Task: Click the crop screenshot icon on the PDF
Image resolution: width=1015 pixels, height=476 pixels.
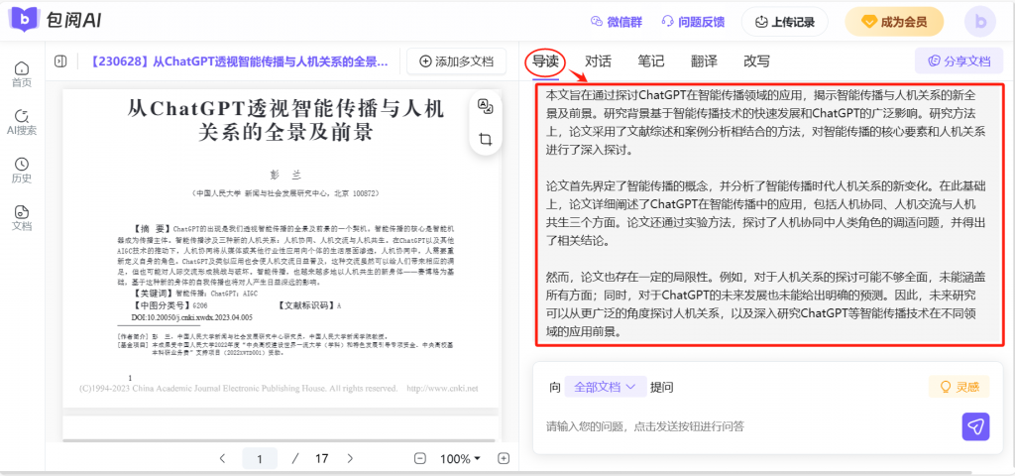Action: click(x=484, y=139)
